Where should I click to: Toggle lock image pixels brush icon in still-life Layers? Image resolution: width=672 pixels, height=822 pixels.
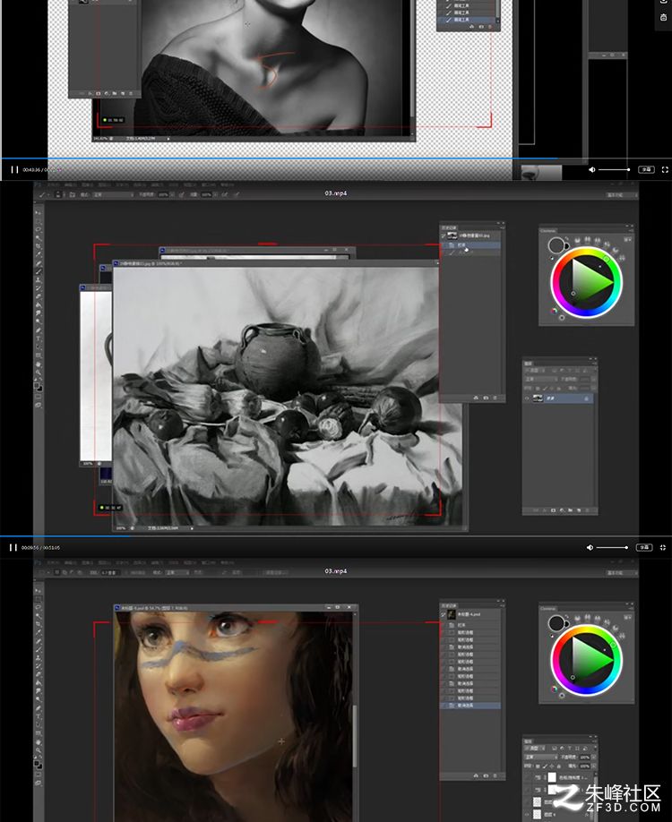pyautogui.click(x=545, y=389)
